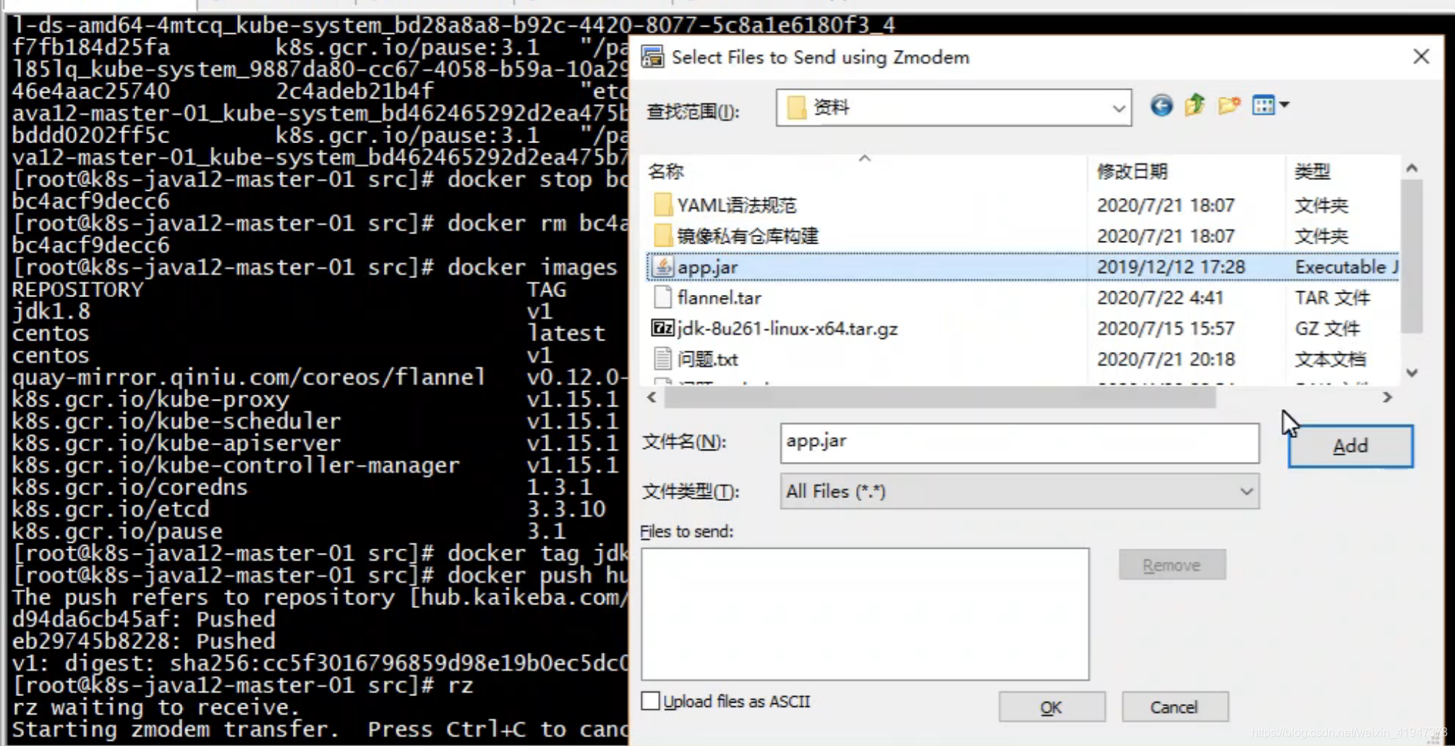Click the Add button

click(1350, 446)
